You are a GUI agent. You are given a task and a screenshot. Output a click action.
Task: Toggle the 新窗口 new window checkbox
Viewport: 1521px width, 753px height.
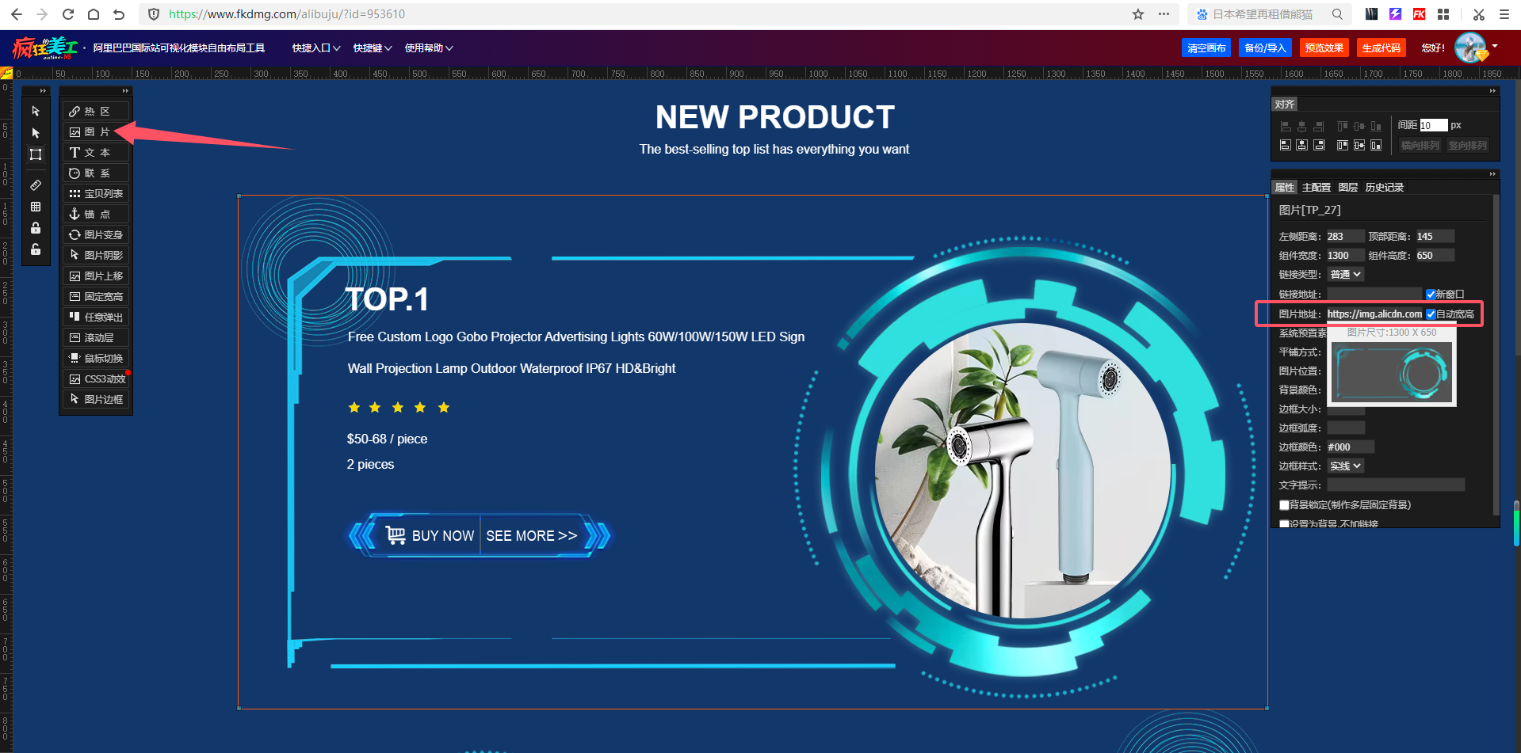coord(1431,295)
